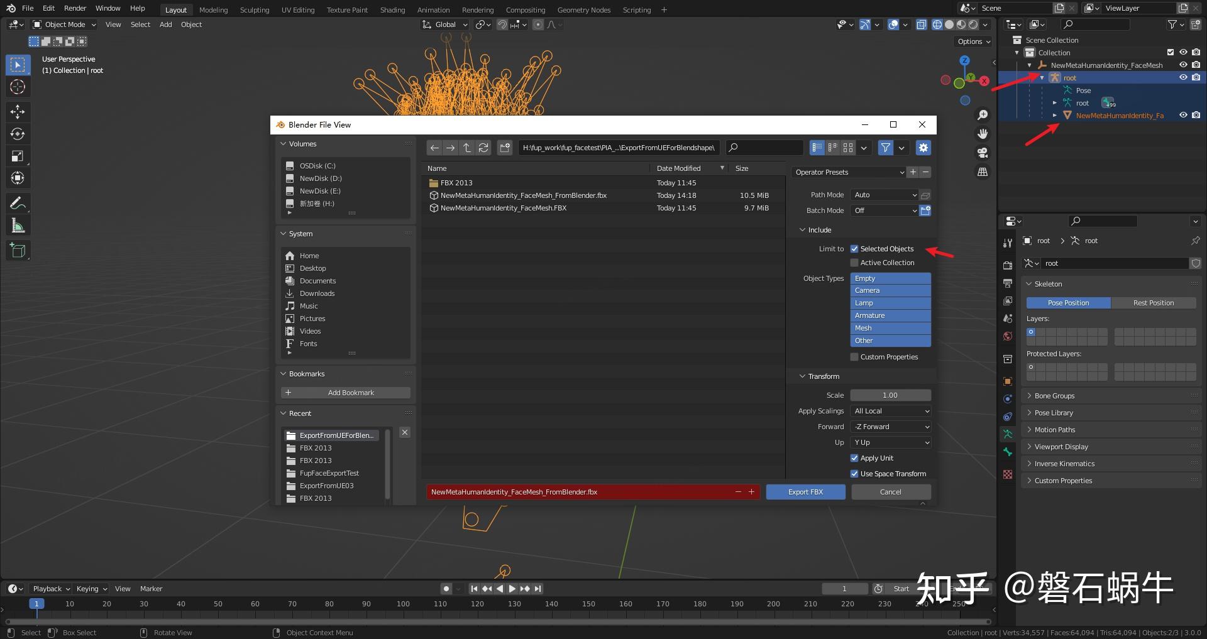Click the Add Cube tool icon
Screen dimensions: 1207x639
tap(18, 250)
